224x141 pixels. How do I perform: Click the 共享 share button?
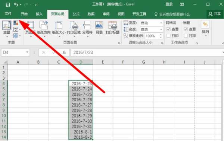(215, 14)
